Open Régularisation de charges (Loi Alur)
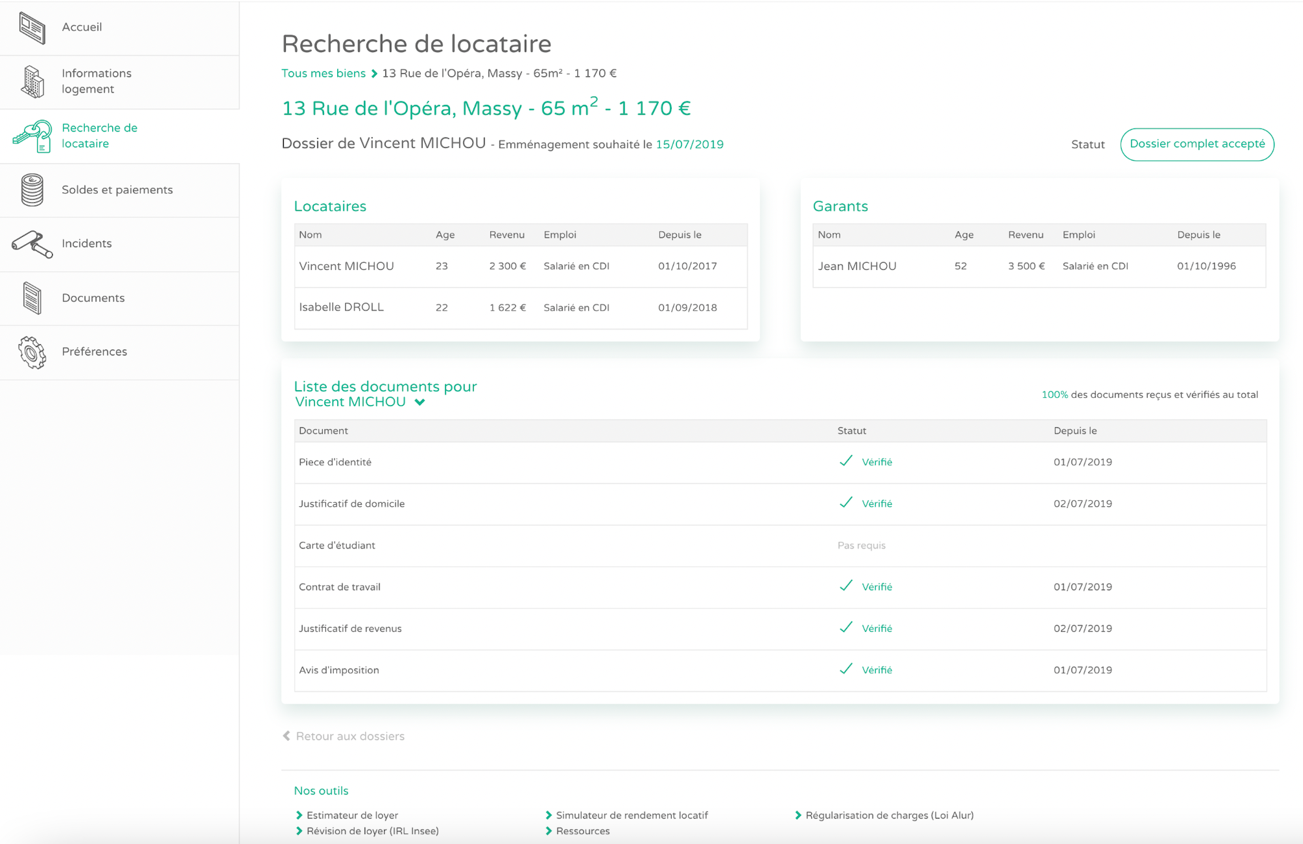The height and width of the screenshot is (844, 1303). (x=890, y=815)
